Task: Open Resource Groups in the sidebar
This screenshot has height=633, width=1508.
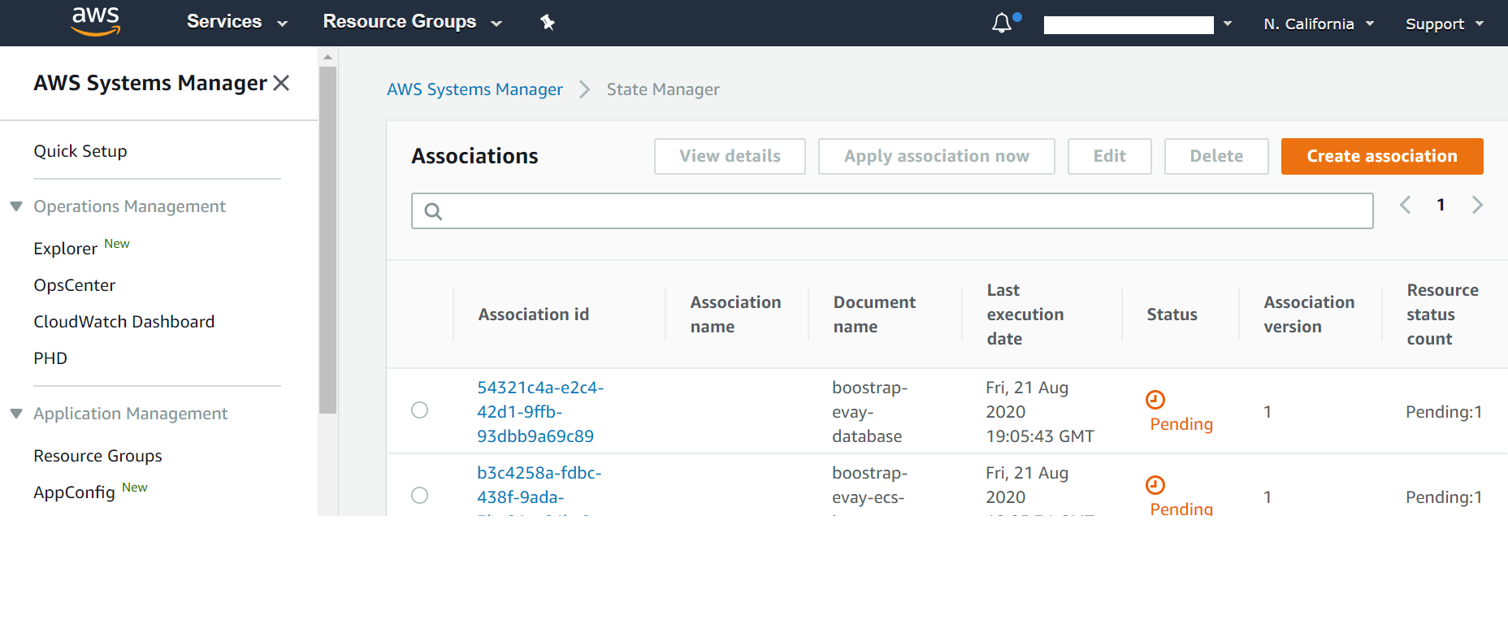Action: pos(98,456)
